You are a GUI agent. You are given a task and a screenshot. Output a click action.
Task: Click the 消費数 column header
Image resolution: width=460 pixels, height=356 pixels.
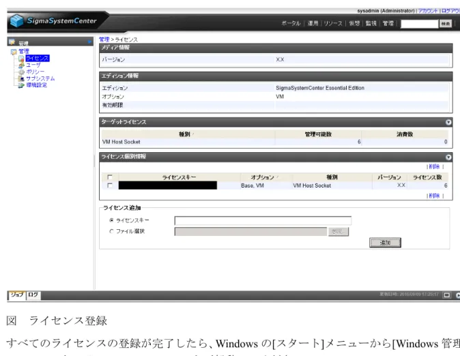click(x=405, y=134)
